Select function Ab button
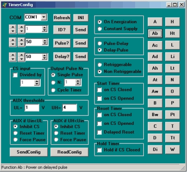The height and width of the screenshot is (172, 187). [x=155, y=33]
